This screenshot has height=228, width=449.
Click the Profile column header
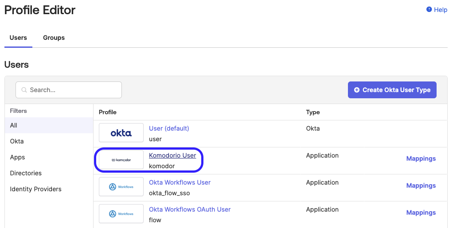pos(108,112)
